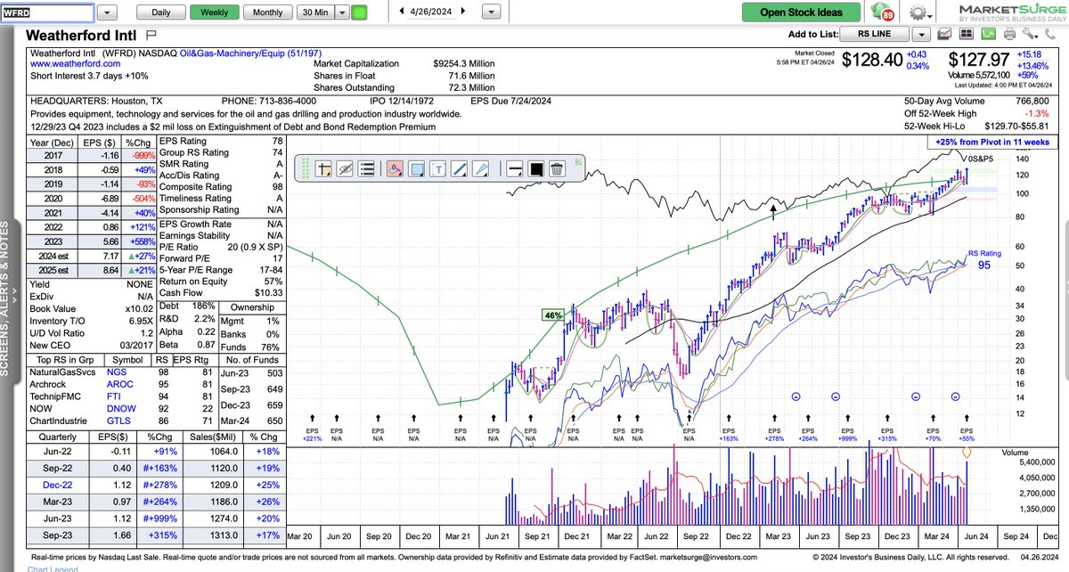This screenshot has height=572, width=1069.
Task: Click the RS LINE list button
Action: click(x=874, y=34)
